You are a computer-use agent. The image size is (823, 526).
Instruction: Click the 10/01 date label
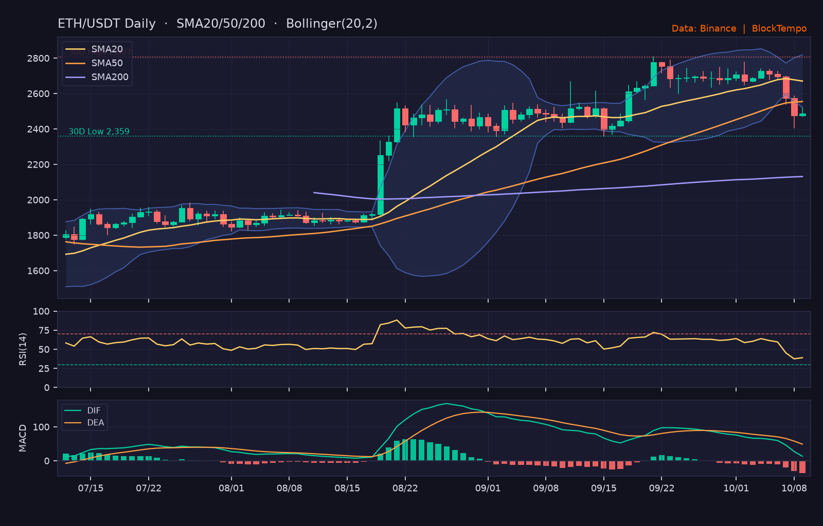736,488
